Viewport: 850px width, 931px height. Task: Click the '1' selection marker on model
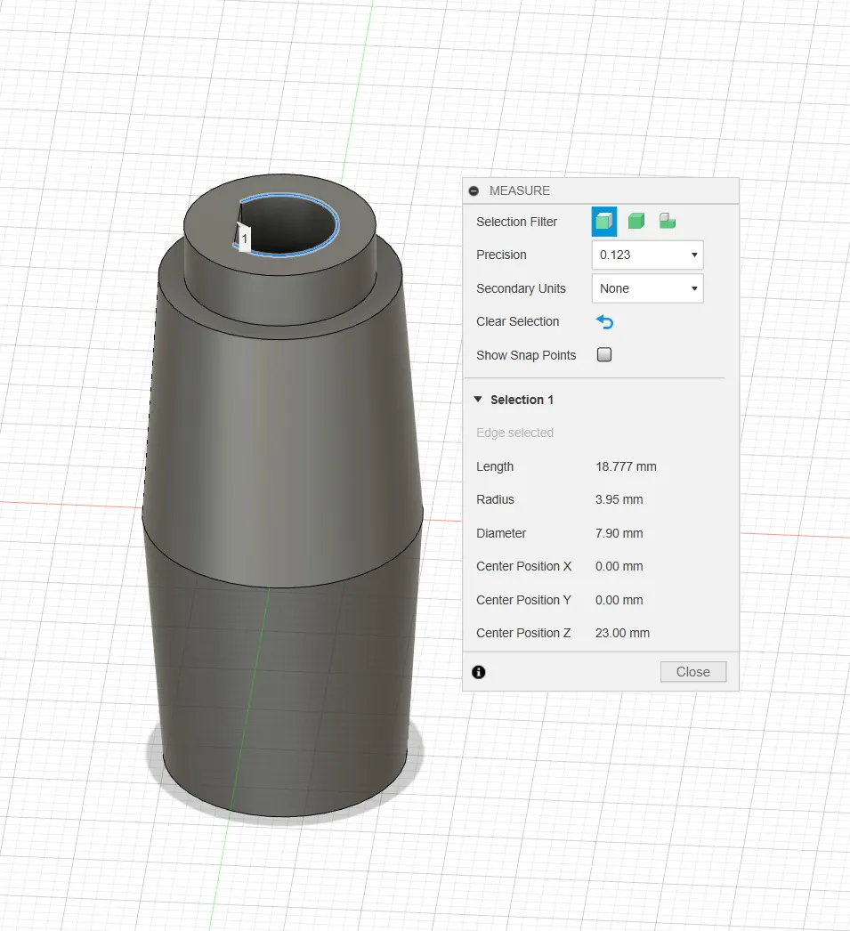click(245, 239)
